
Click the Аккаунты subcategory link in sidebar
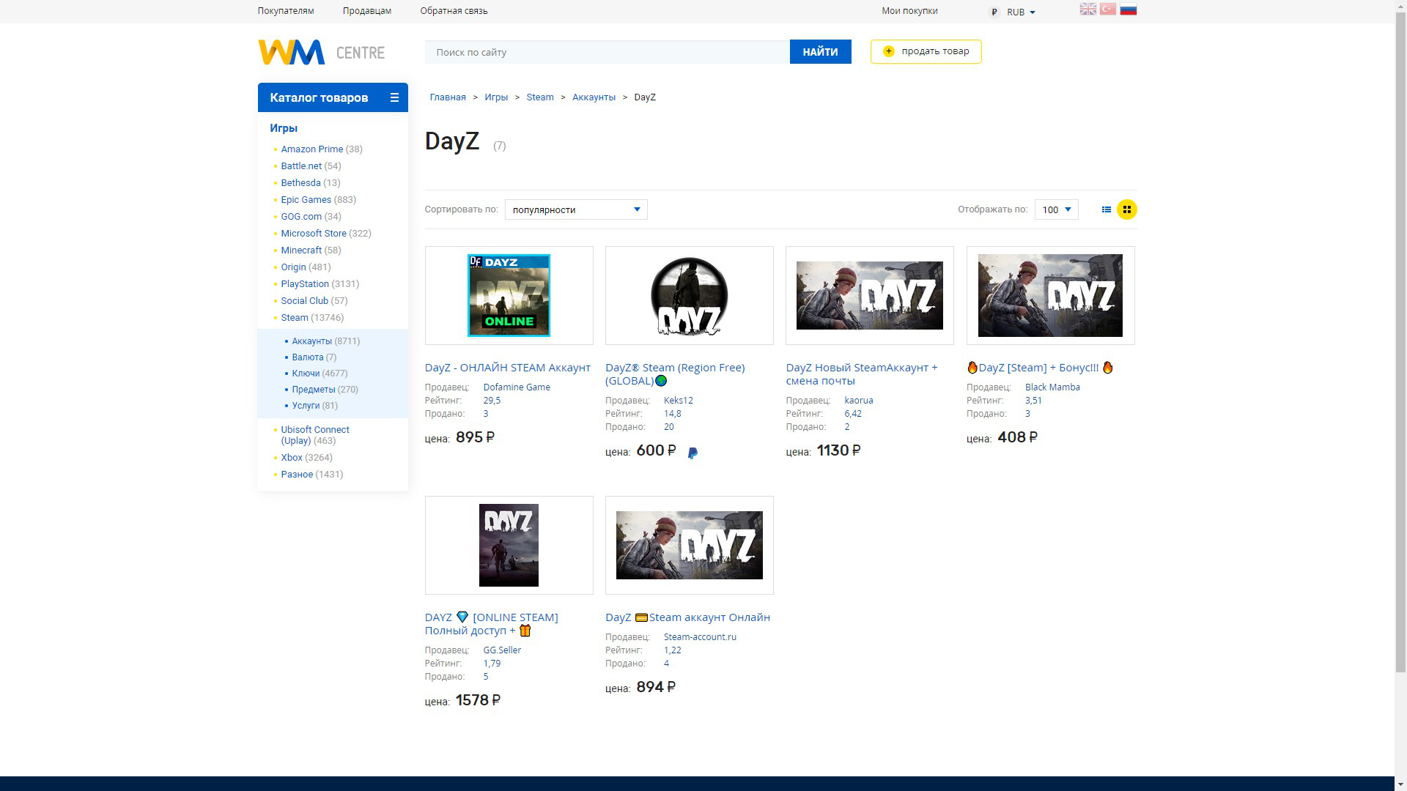(312, 340)
